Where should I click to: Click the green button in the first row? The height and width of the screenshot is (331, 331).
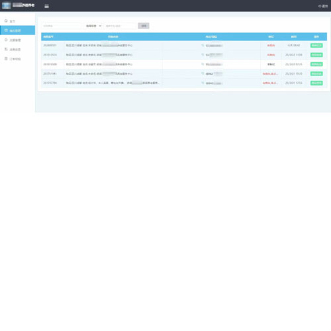(x=316, y=46)
